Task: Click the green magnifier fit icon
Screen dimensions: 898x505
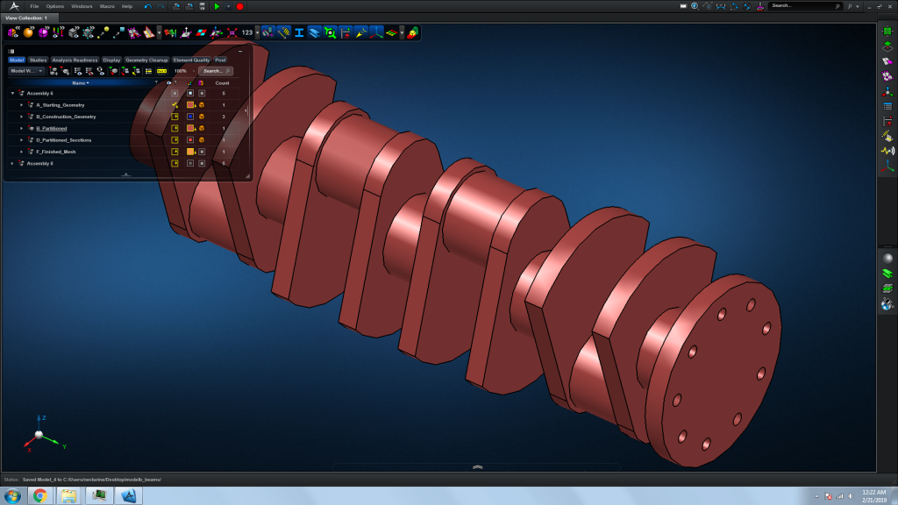Action: click(x=330, y=32)
